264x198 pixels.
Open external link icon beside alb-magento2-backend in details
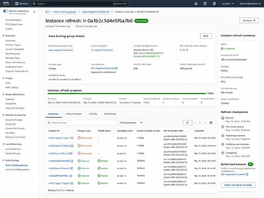(x=116, y=68)
